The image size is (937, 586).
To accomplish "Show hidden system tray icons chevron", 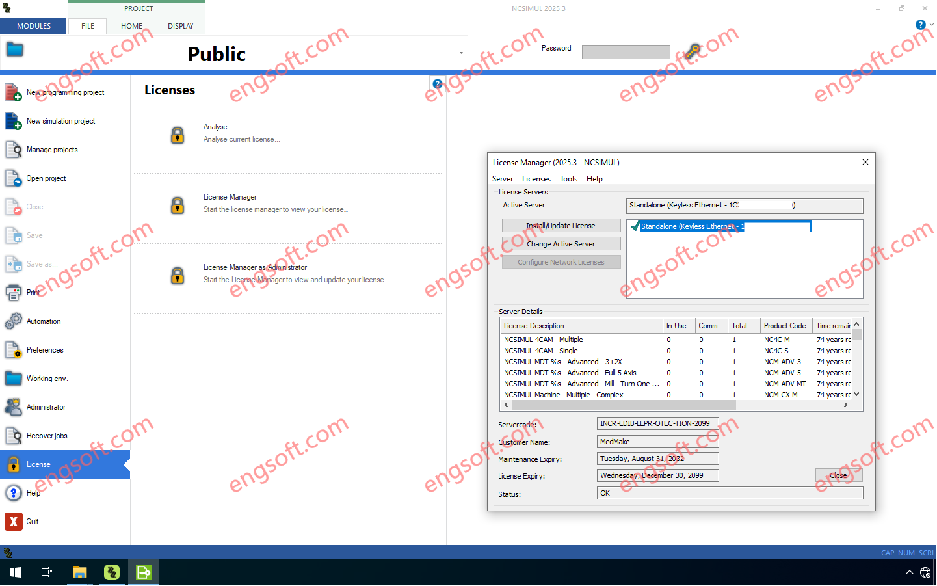I will pyautogui.click(x=909, y=572).
